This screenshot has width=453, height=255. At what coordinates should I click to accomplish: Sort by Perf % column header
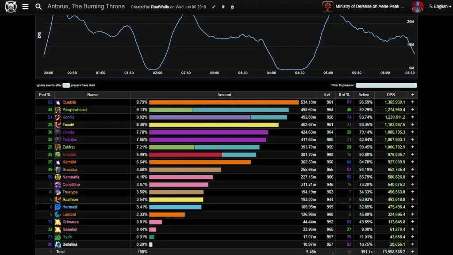point(45,95)
